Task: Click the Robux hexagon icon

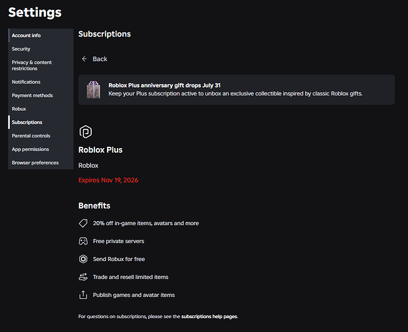Action: [x=83, y=259]
